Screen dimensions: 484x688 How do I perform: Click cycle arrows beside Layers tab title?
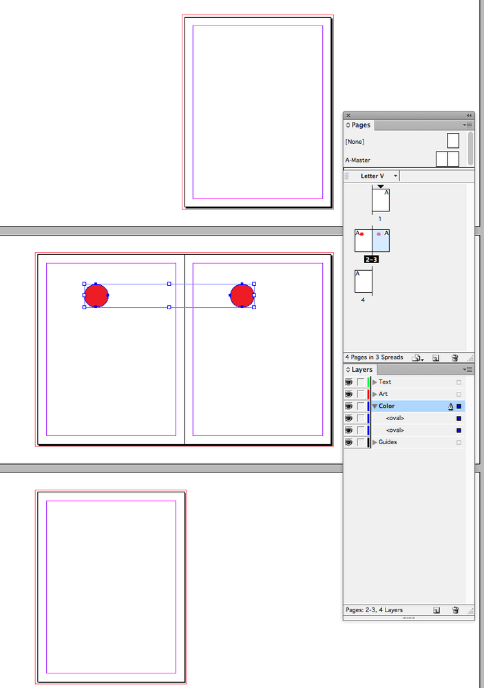pos(348,370)
